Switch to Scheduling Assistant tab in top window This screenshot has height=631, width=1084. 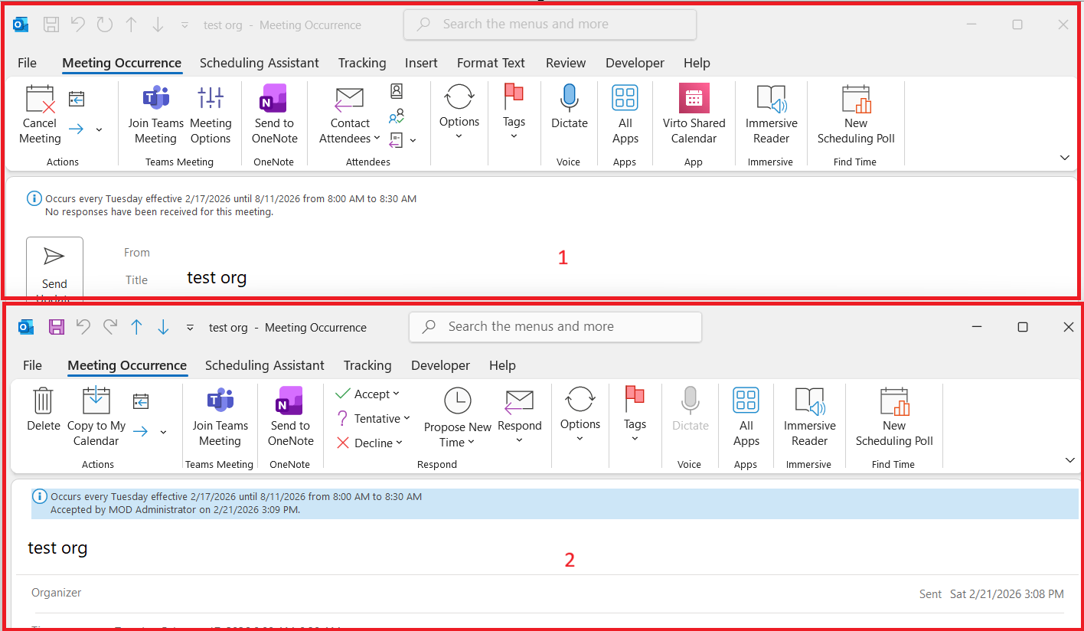[260, 63]
